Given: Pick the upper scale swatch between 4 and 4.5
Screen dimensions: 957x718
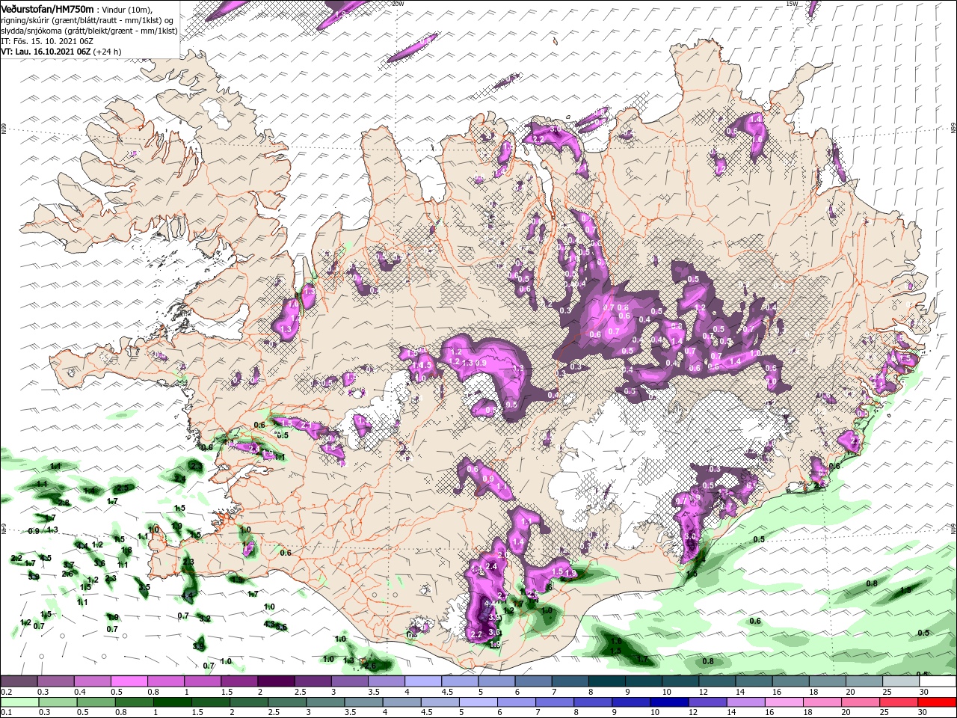Looking at the screenshot, I should pos(423,681).
